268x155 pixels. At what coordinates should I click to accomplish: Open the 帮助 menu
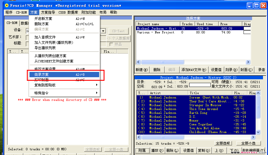[114, 12]
